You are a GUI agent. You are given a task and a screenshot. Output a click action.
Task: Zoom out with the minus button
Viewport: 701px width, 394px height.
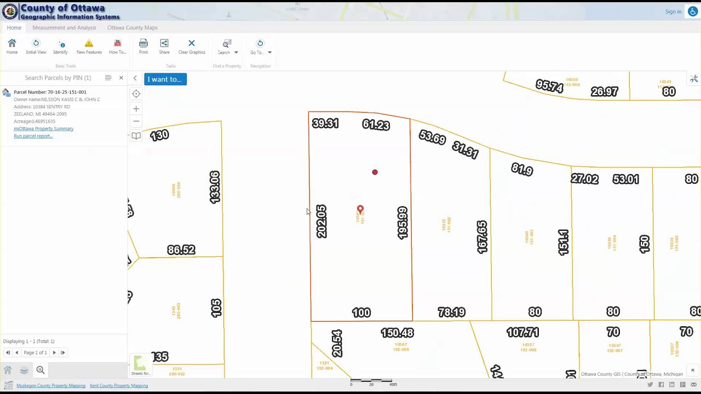(x=136, y=121)
